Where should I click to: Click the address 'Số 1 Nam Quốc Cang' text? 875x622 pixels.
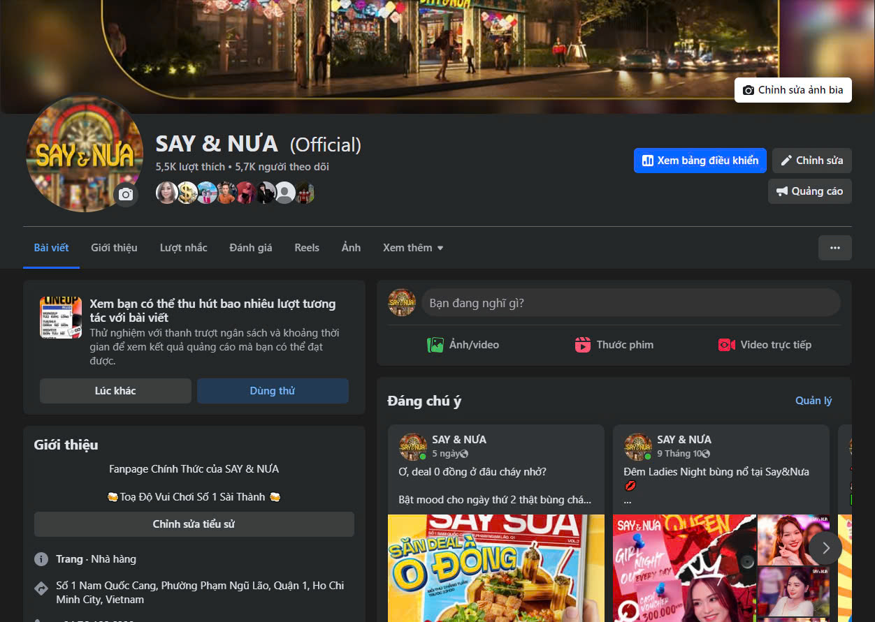(x=200, y=593)
